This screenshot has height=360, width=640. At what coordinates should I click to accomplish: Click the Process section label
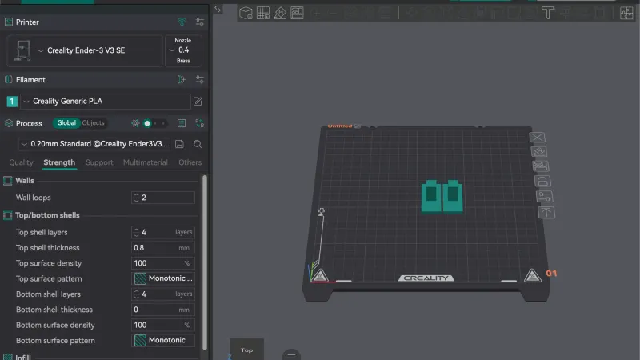[x=29, y=123]
